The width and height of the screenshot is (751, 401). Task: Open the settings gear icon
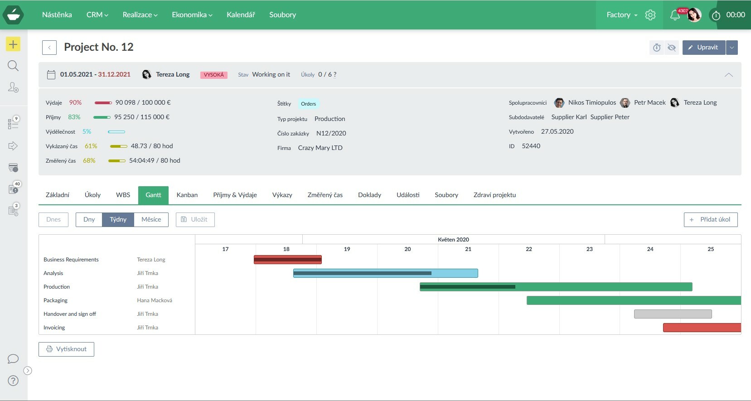click(x=650, y=15)
